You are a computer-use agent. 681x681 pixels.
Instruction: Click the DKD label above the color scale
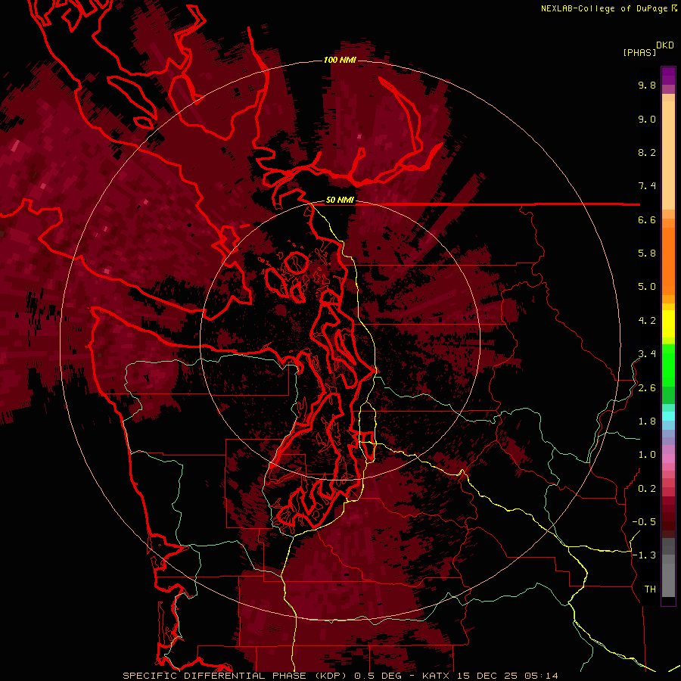(664, 45)
